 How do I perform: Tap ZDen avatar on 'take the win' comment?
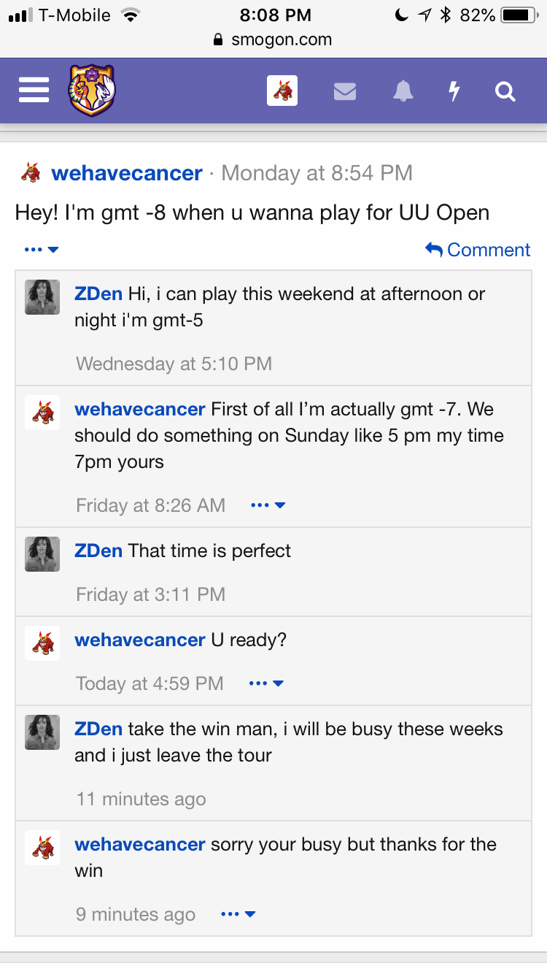tap(42, 732)
